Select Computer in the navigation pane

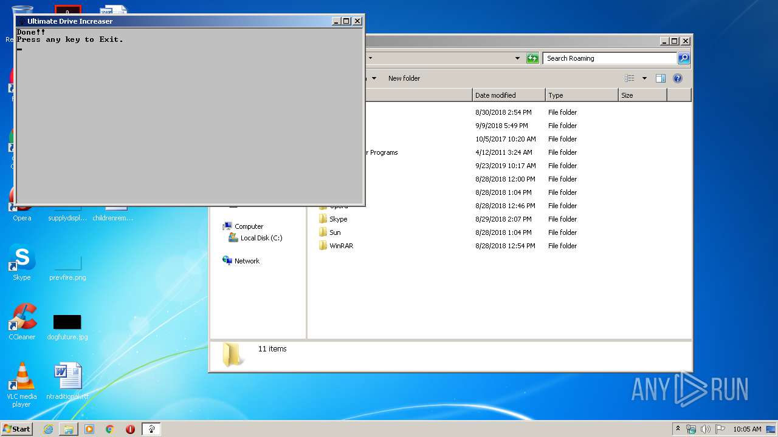(249, 226)
